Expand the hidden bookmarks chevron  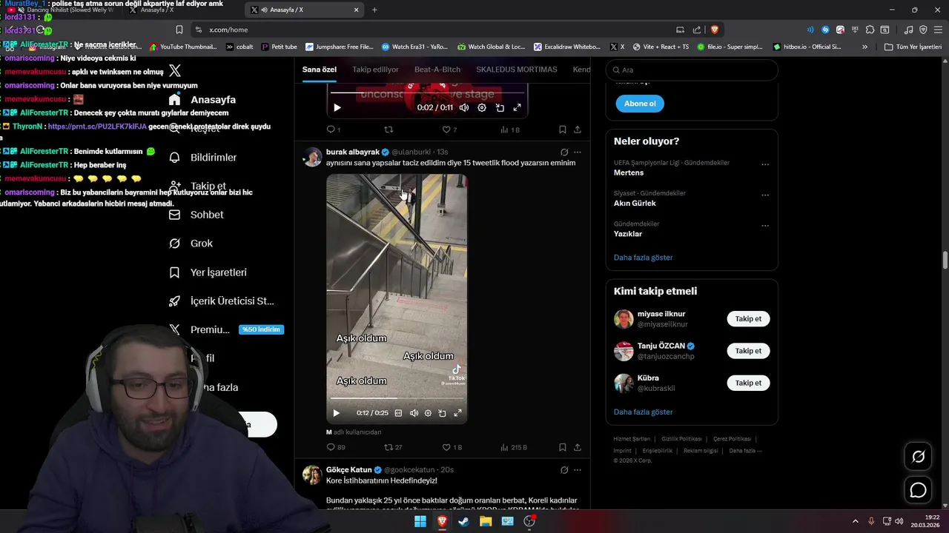[x=864, y=47]
